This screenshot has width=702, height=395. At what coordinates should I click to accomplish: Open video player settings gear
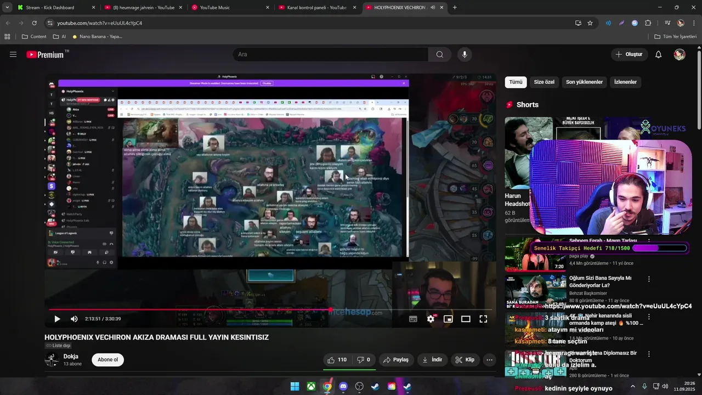431,319
